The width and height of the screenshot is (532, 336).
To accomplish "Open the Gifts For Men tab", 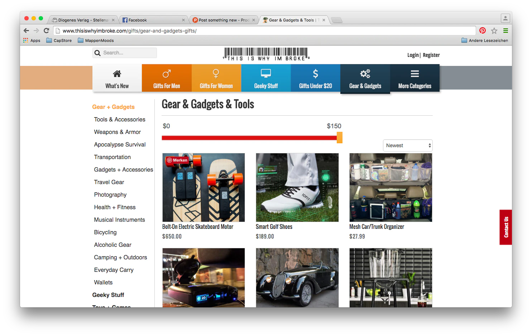I will [167, 78].
